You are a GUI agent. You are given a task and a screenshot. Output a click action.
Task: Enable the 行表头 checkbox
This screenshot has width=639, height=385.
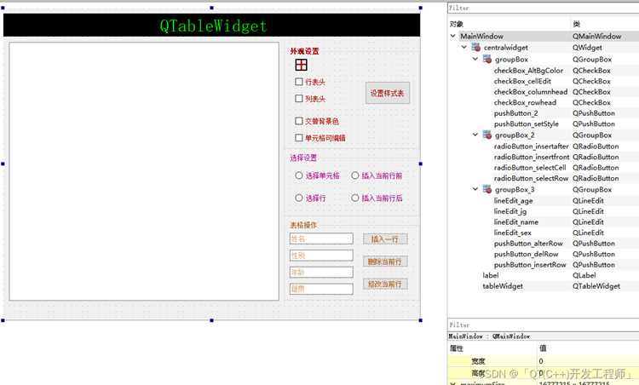[x=299, y=82]
